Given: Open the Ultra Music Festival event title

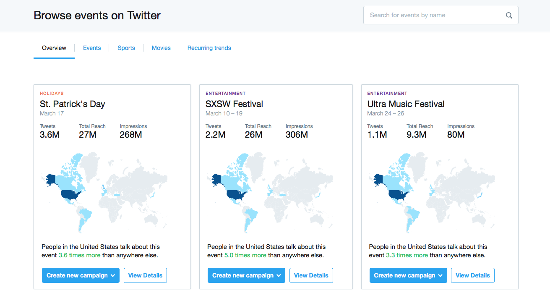Looking at the screenshot, I should tap(406, 104).
